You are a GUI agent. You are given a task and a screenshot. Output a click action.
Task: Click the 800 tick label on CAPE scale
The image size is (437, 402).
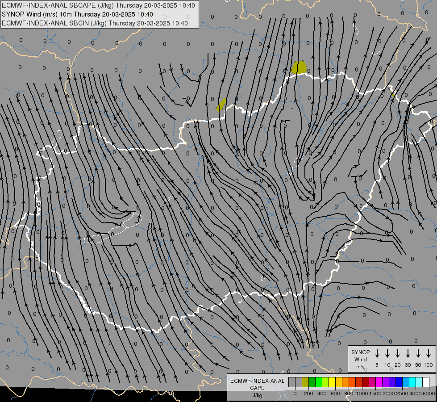(x=349, y=394)
